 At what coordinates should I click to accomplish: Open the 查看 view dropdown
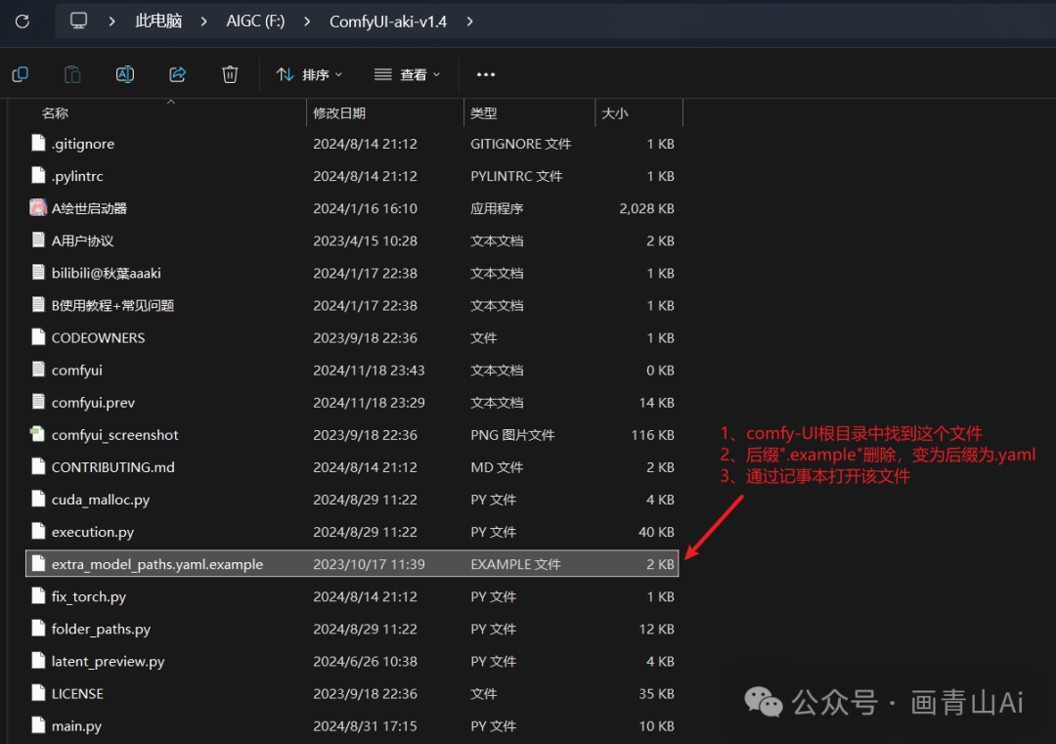pyautogui.click(x=407, y=74)
